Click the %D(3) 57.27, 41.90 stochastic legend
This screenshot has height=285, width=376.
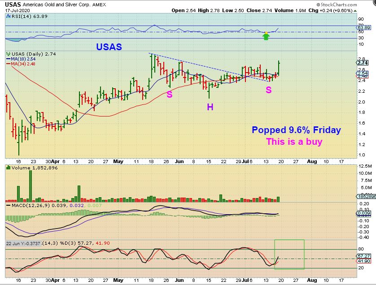(85, 243)
